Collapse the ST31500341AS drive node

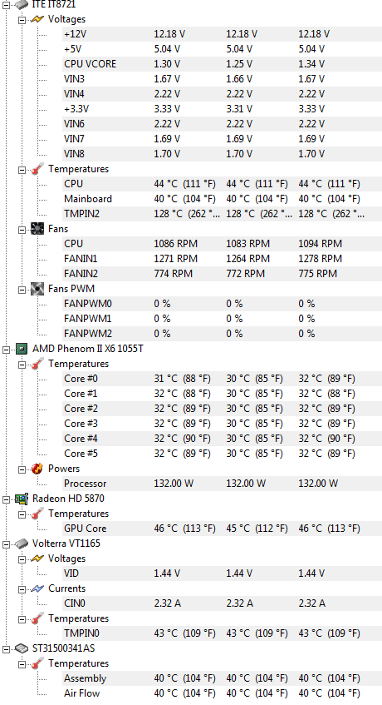(6, 648)
